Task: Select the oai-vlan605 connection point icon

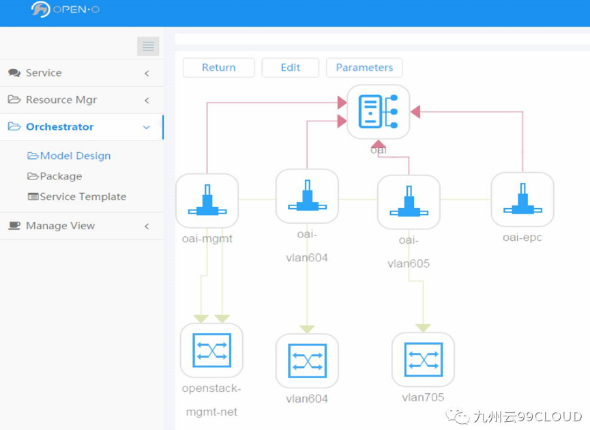Action: click(x=409, y=202)
